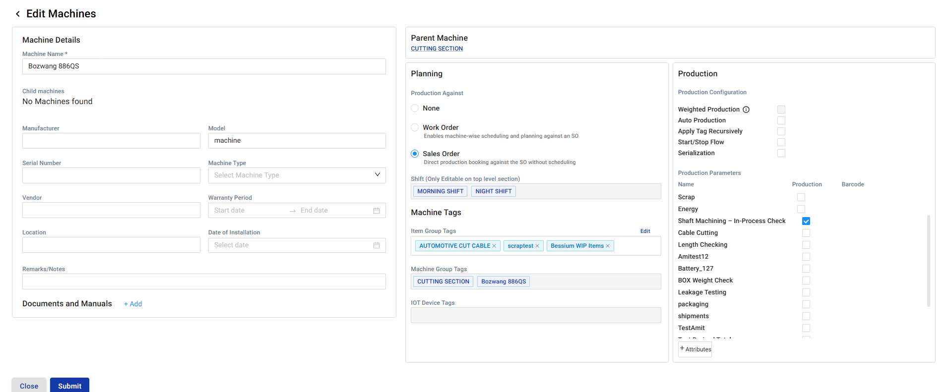Click Edit for Item Group Tags

coord(645,231)
